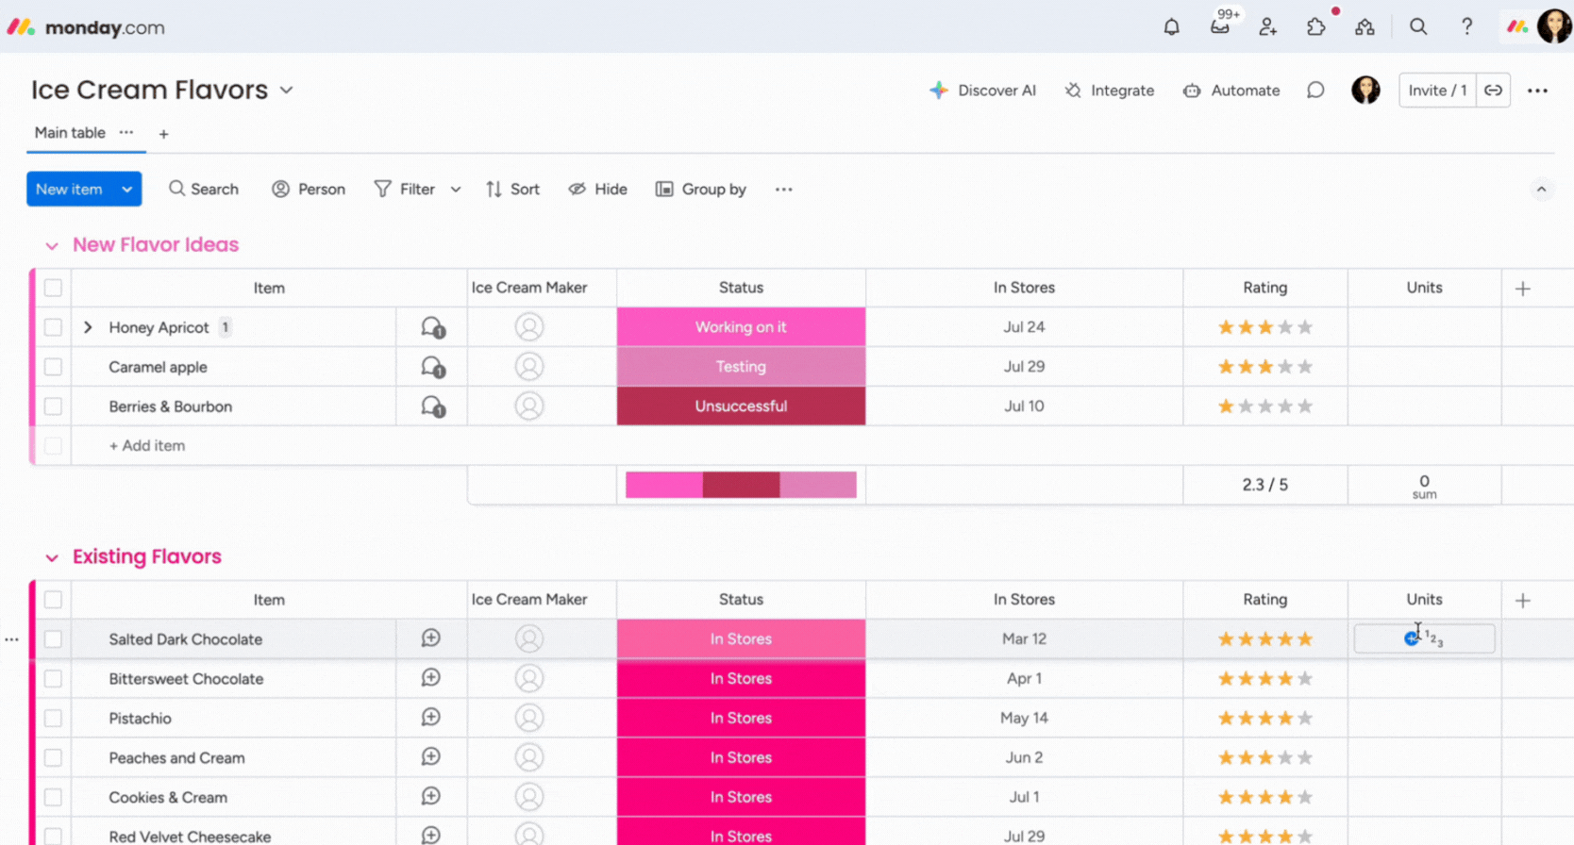Image resolution: width=1574 pixels, height=845 pixels.
Task: Open the apps marketplace puzzle icon
Action: 1316,27
